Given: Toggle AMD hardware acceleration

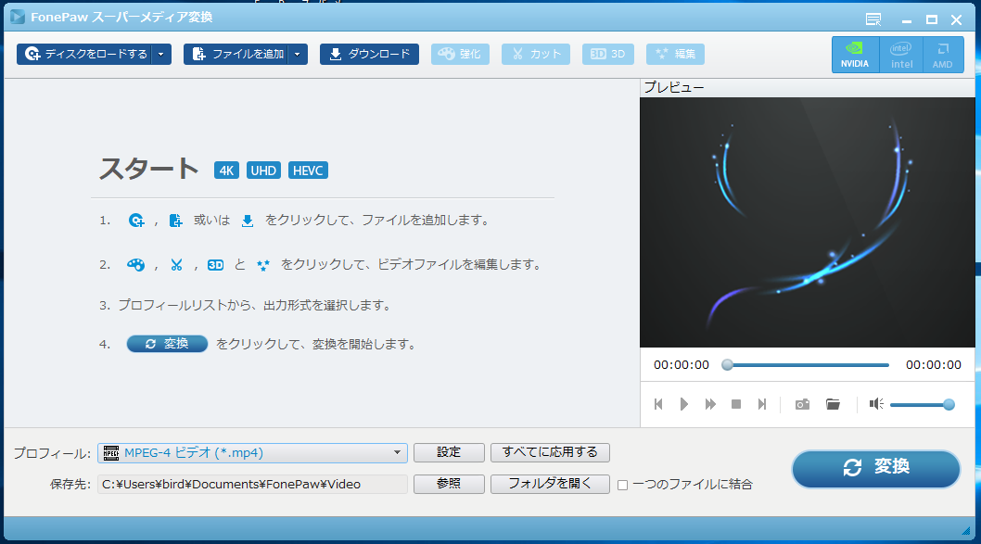Looking at the screenshot, I should 943,55.
